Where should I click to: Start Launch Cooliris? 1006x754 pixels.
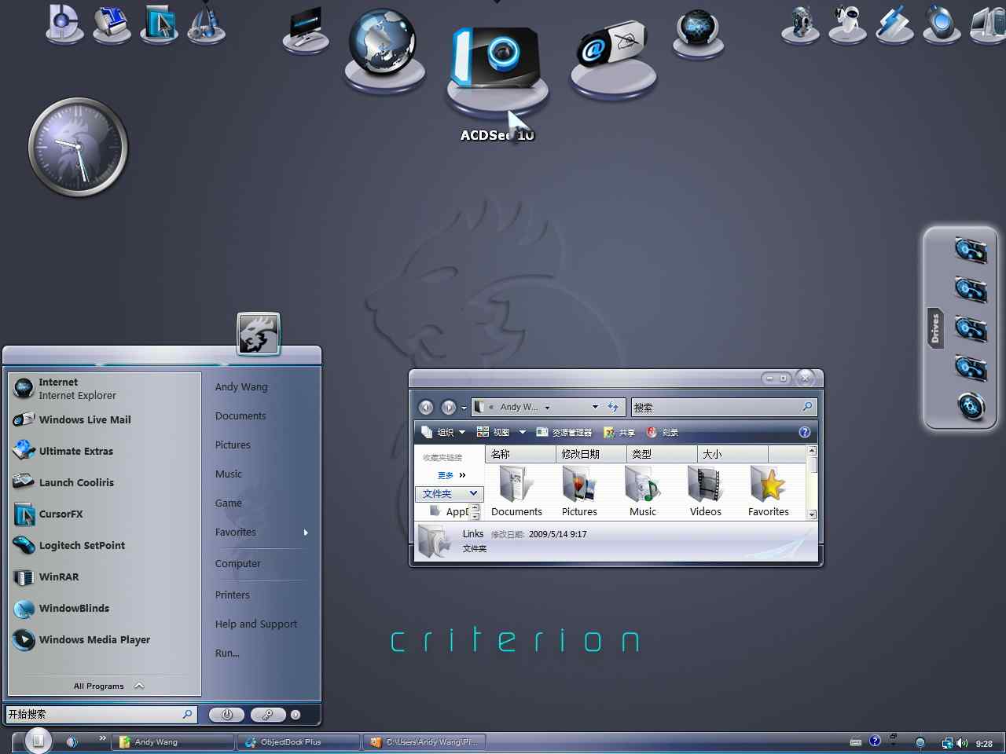tap(105, 482)
